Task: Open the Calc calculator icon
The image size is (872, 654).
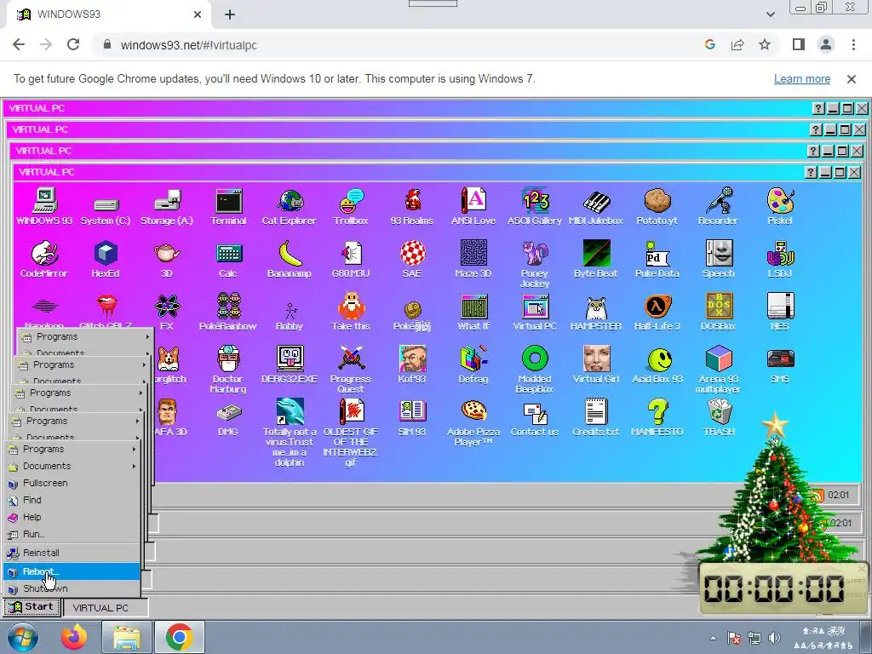Action: click(228, 259)
